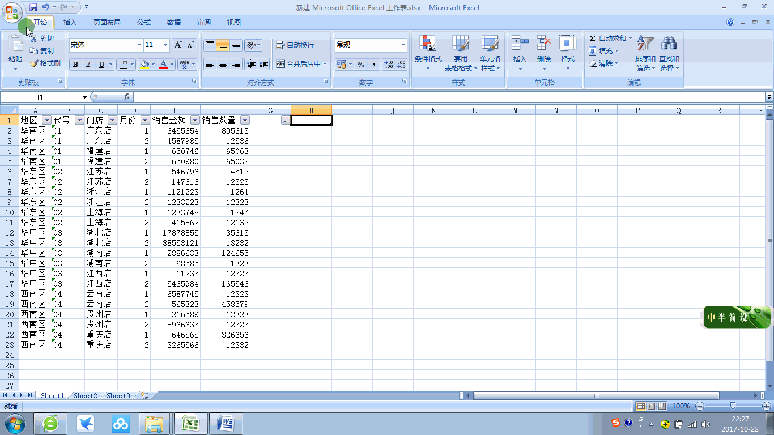Screen dimensions: 774x435
Task: Click AutoSum (自动求和) button
Action: tap(607, 39)
